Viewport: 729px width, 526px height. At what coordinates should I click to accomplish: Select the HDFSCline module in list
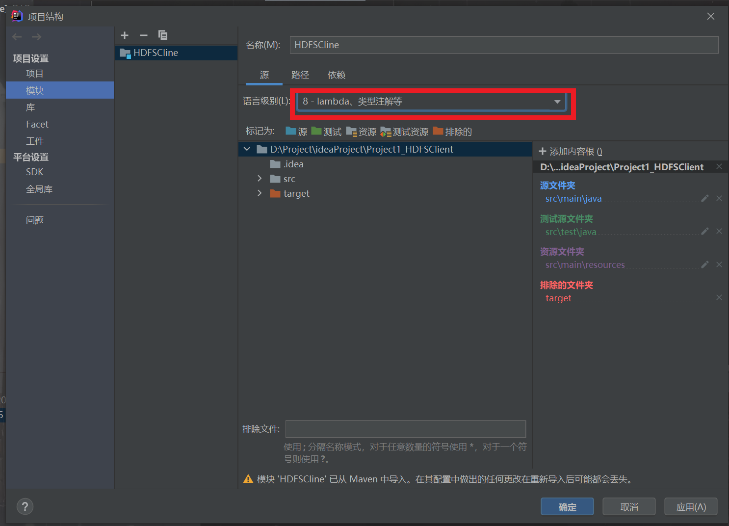[x=176, y=53]
